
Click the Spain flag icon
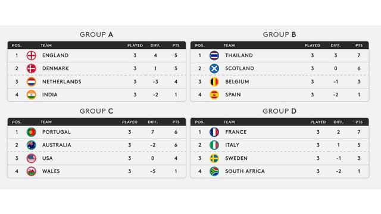[214, 95]
